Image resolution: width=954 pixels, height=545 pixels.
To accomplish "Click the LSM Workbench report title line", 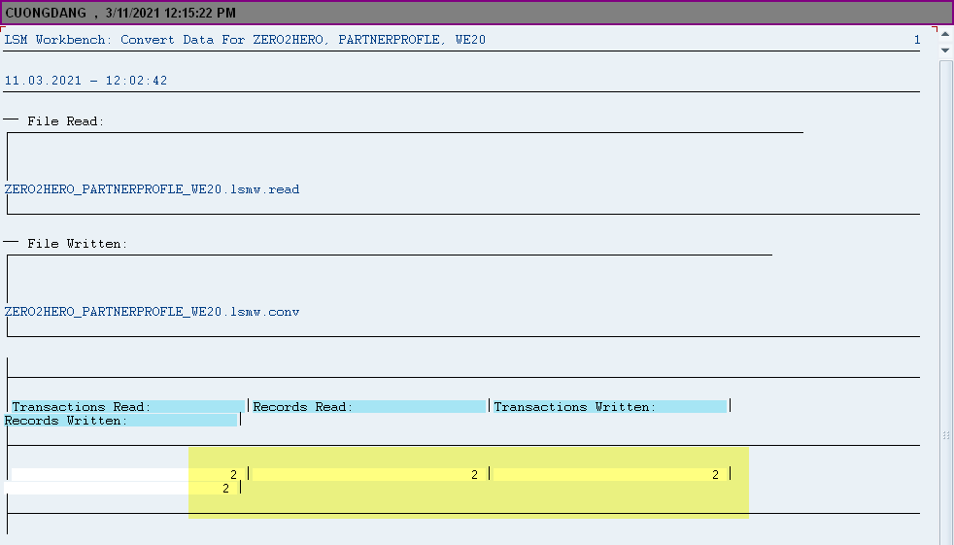I will pyautogui.click(x=245, y=40).
